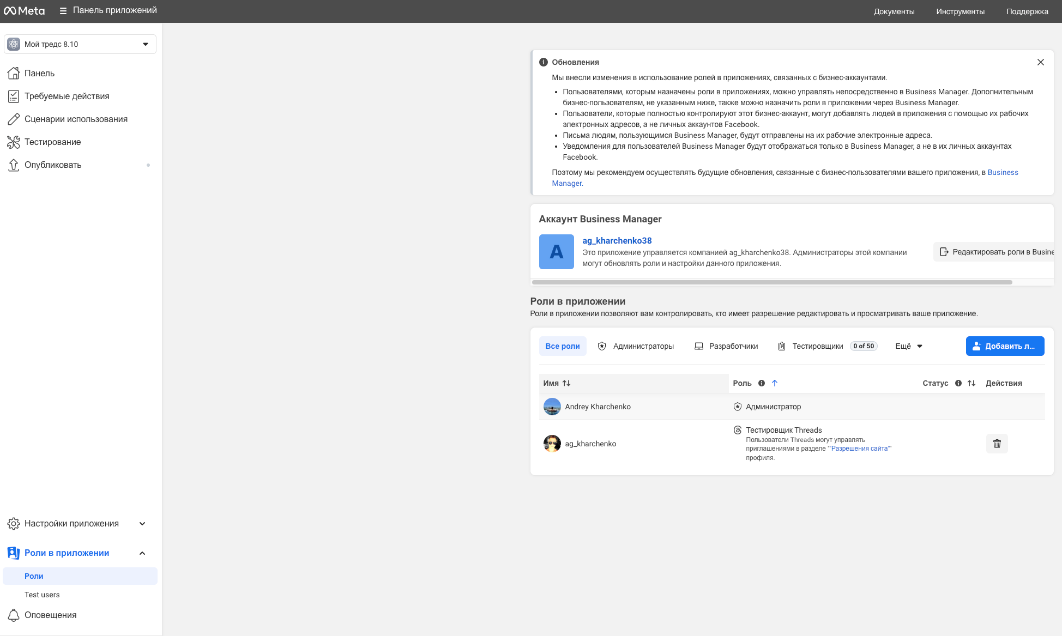Open the Разрешения сайта link

859,449
